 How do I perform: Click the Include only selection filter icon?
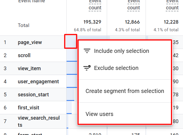point(87,51)
